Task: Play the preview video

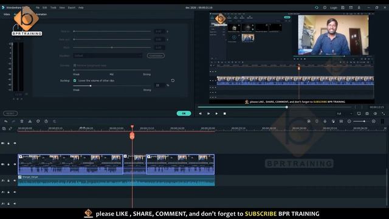Action: pos(216,114)
